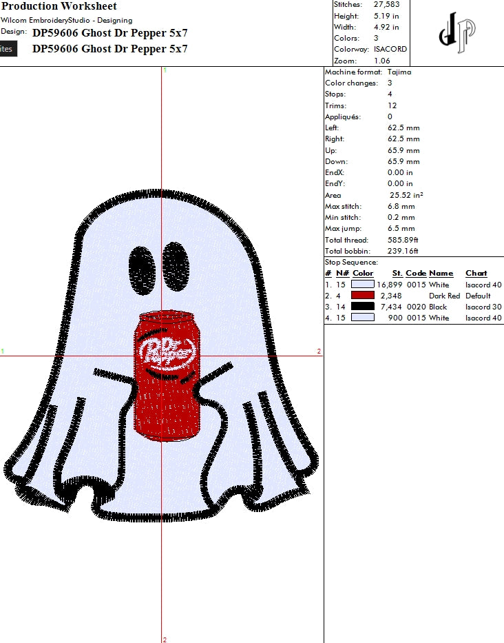Click the 'Production Worksheet' heading
The width and height of the screenshot is (504, 643).
click(x=59, y=6)
